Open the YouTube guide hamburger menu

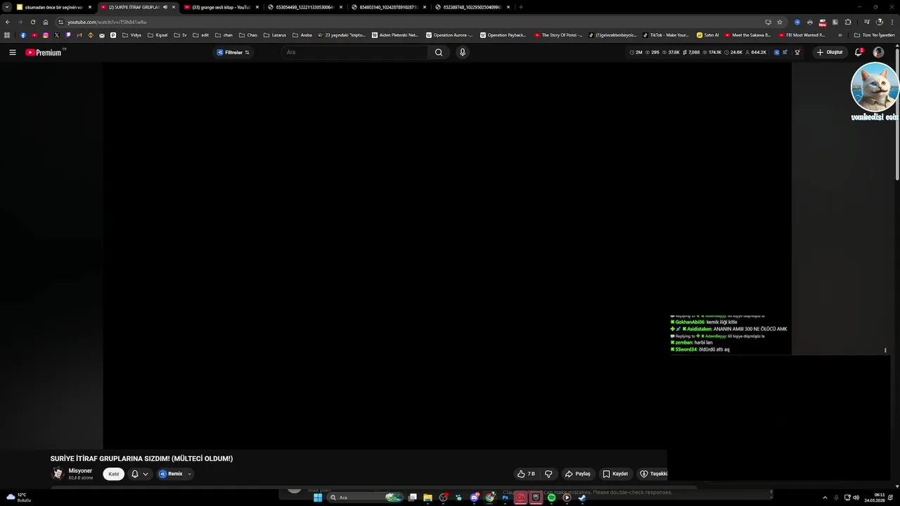coord(12,52)
